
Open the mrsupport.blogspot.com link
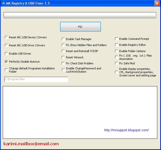click(x=126, y=130)
